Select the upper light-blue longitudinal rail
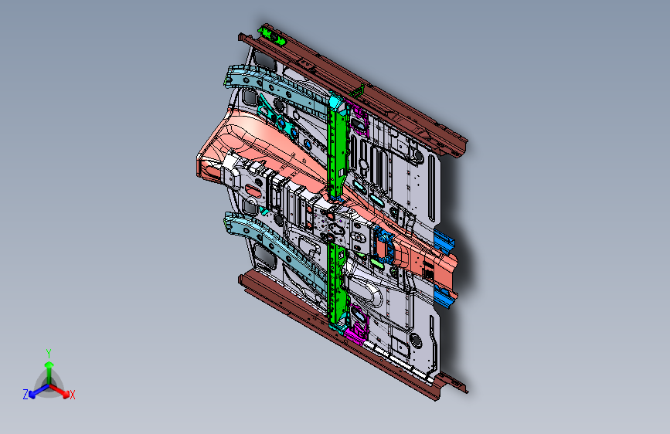The image size is (670, 434). [277, 92]
